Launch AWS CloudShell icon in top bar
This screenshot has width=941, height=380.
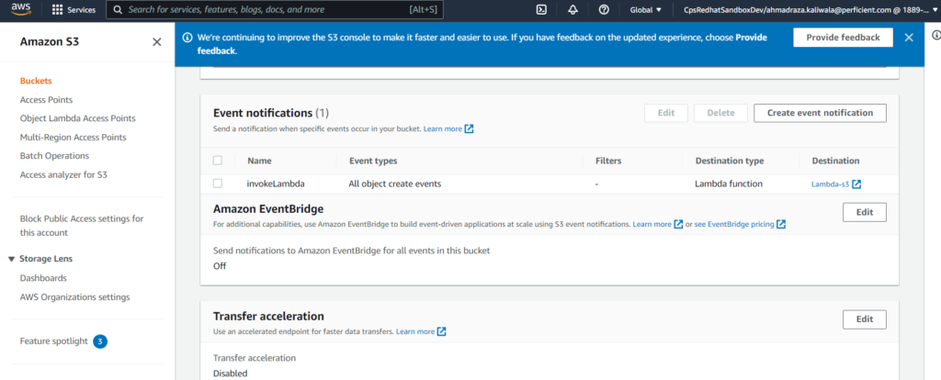pos(540,9)
